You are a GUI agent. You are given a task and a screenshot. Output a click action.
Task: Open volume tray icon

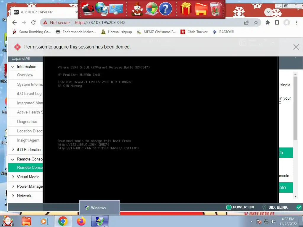273,222
